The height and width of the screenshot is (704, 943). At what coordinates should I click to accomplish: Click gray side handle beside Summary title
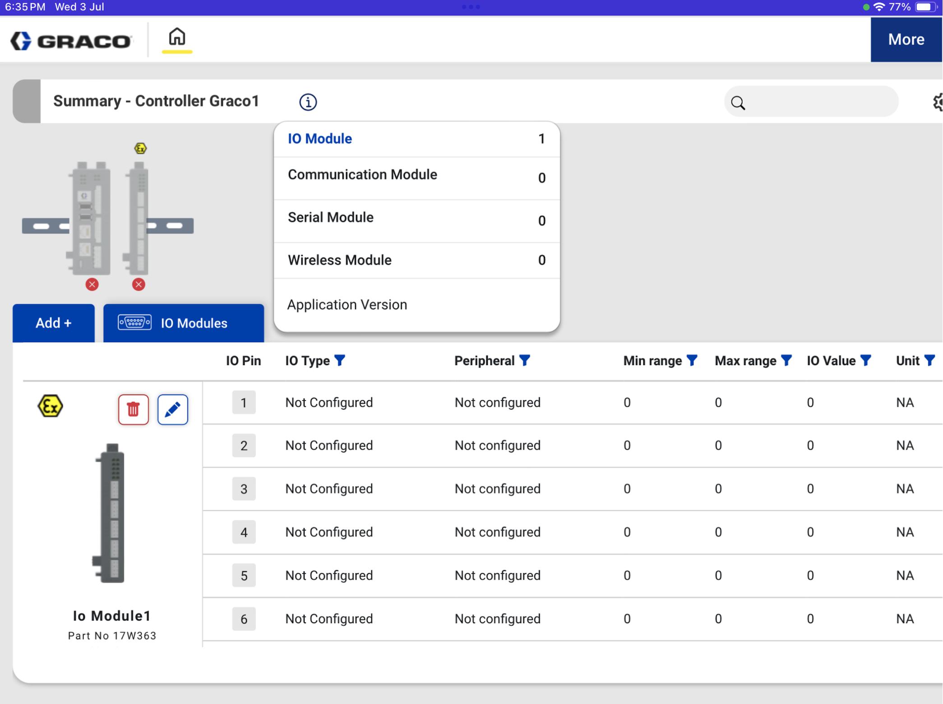tap(27, 101)
